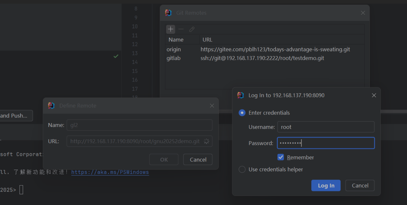Click the URL field in Define Remote

[x=139, y=141]
